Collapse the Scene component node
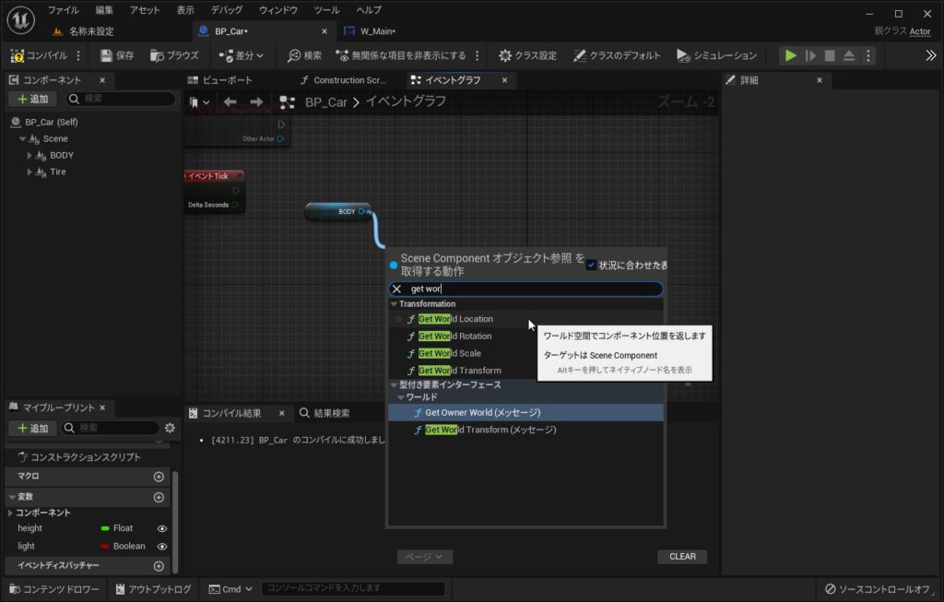The width and height of the screenshot is (944, 602). (23, 139)
